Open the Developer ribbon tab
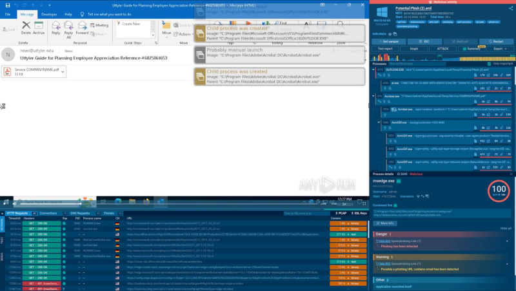This screenshot has width=516, height=291. coord(49,14)
